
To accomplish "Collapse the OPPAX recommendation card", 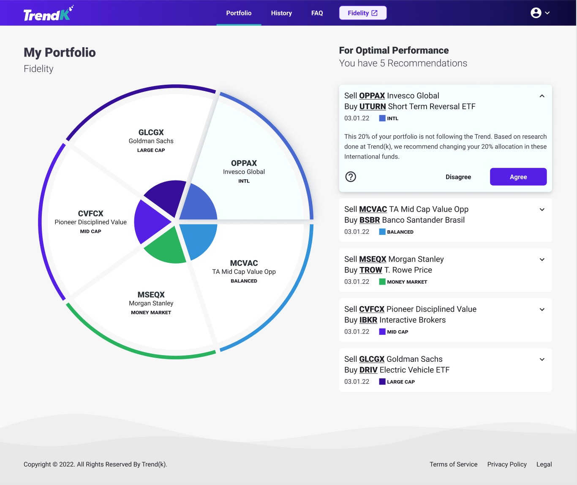I will 542,96.
